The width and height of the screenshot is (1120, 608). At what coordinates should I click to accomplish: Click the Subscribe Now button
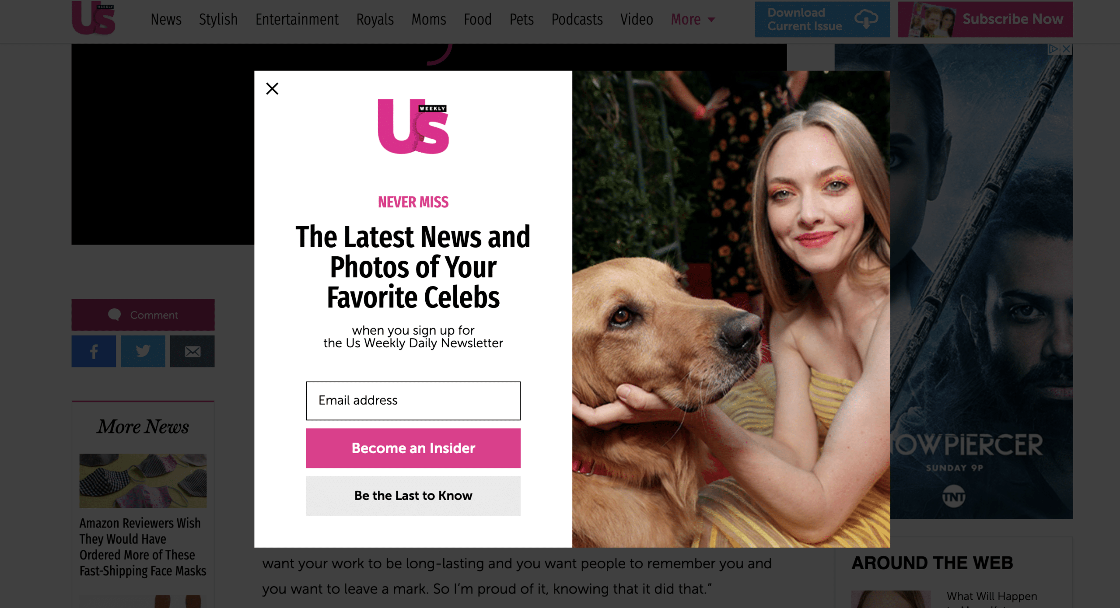tap(985, 19)
